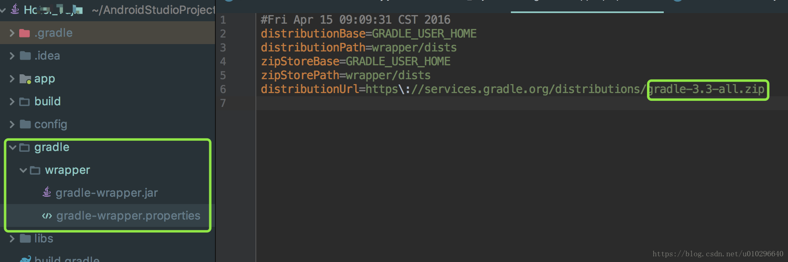
Task: Open the build.gradle file
Action: (x=67, y=259)
